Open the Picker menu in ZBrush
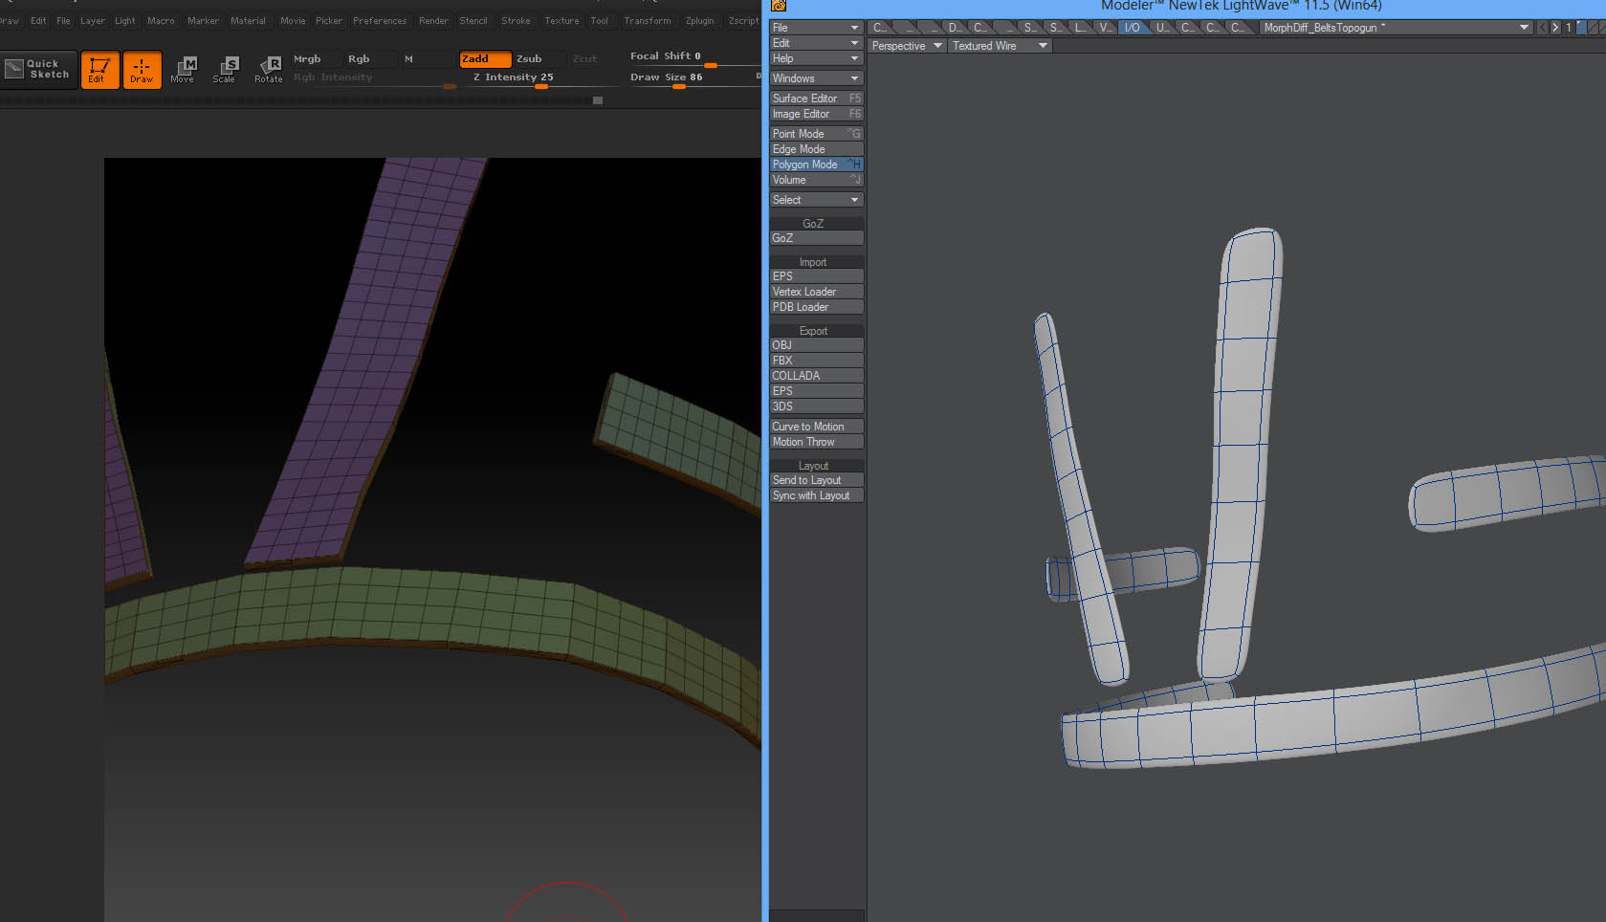The image size is (1606, 922). tap(329, 21)
